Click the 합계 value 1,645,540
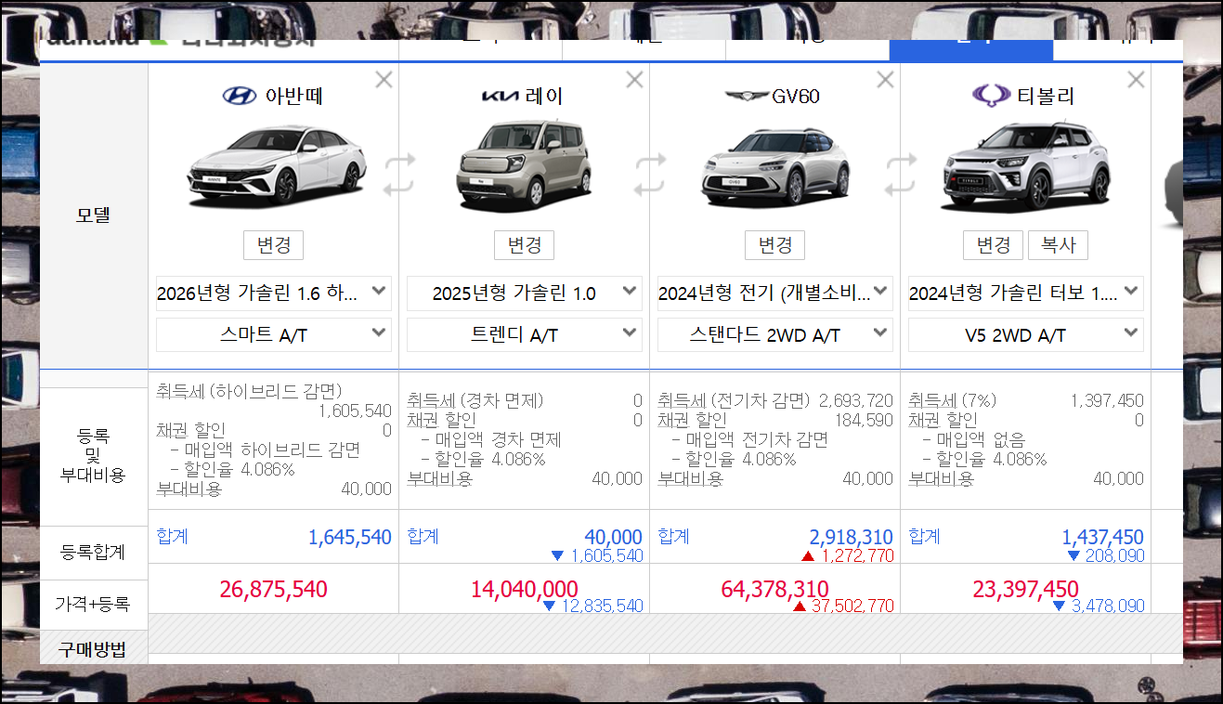The height and width of the screenshot is (704, 1223). (350, 537)
